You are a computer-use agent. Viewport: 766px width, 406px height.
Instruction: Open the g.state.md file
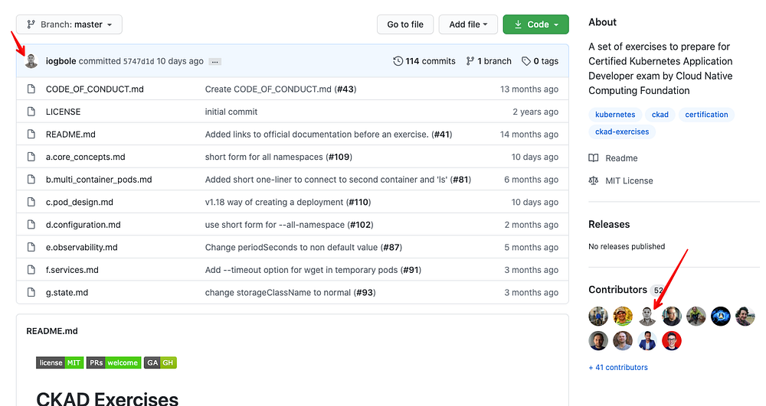click(x=67, y=292)
